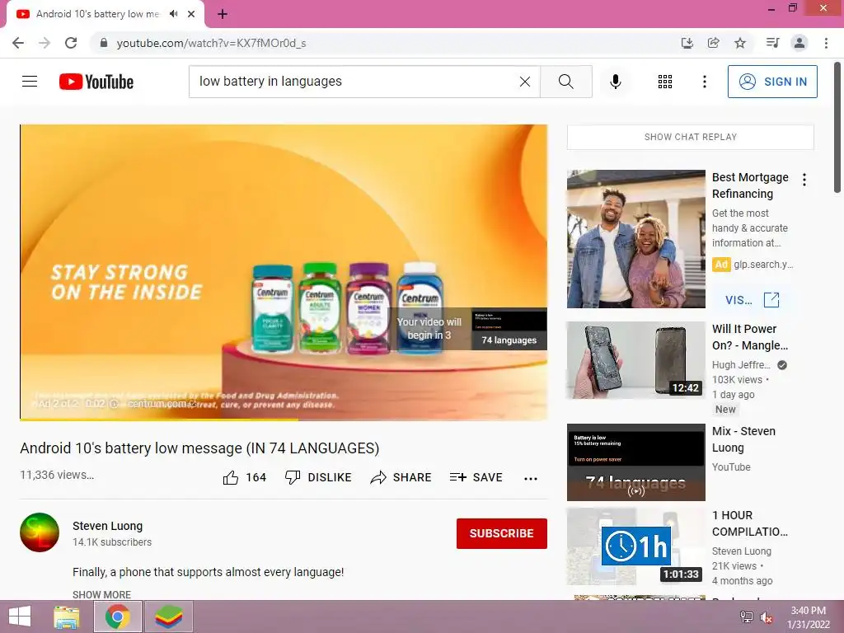Like the video with thumbs up
This screenshot has height=633, width=844.
pyautogui.click(x=245, y=477)
